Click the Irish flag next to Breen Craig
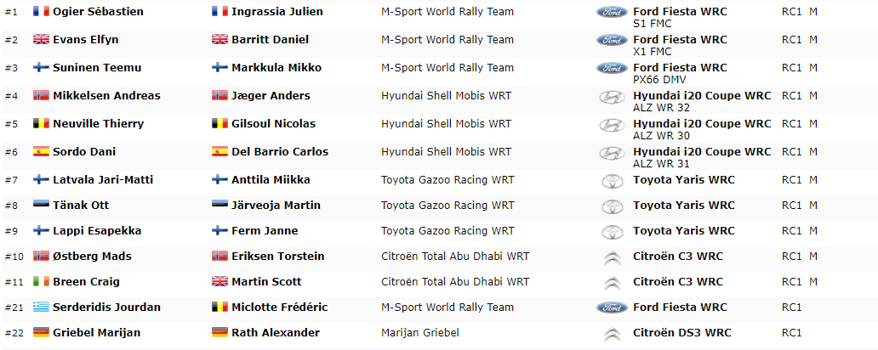 [x=41, y=281]
